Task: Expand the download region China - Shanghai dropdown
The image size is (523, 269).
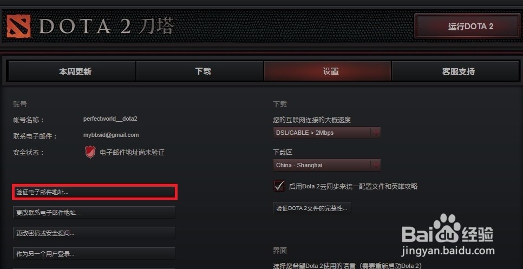Action: click(326, 165)
